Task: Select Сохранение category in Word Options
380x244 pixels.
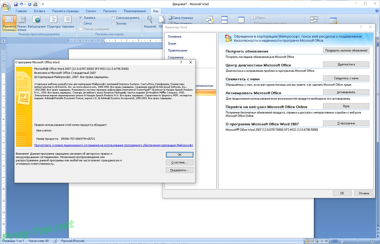Action: click(176, 58)
